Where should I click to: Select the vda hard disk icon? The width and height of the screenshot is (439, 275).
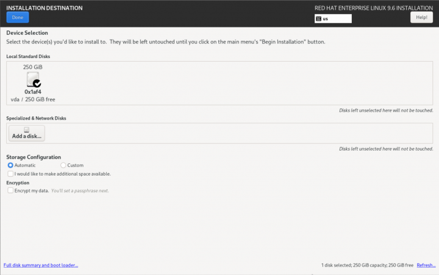pyautogui.click(x=33, y=80)
